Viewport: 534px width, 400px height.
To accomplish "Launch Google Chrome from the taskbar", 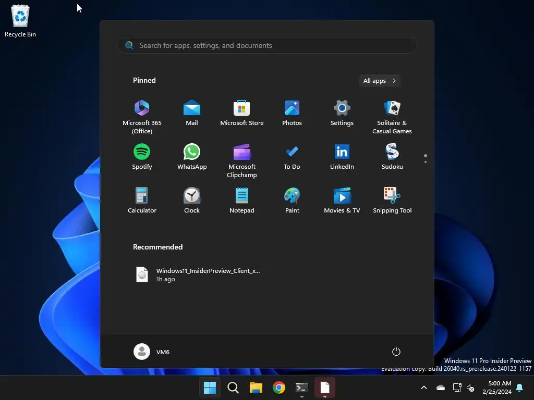I will (x=279, y=387).
